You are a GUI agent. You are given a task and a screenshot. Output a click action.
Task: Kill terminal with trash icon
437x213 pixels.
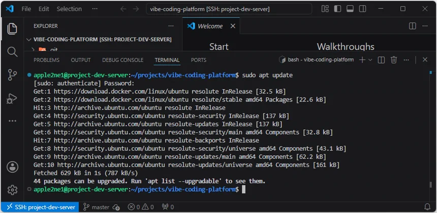393,60
